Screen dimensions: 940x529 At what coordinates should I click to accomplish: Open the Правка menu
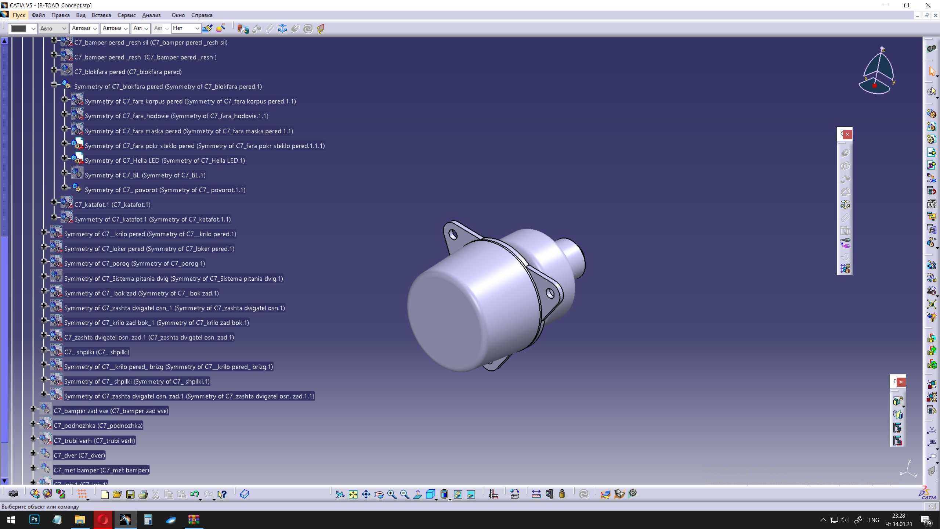point(60,15)
